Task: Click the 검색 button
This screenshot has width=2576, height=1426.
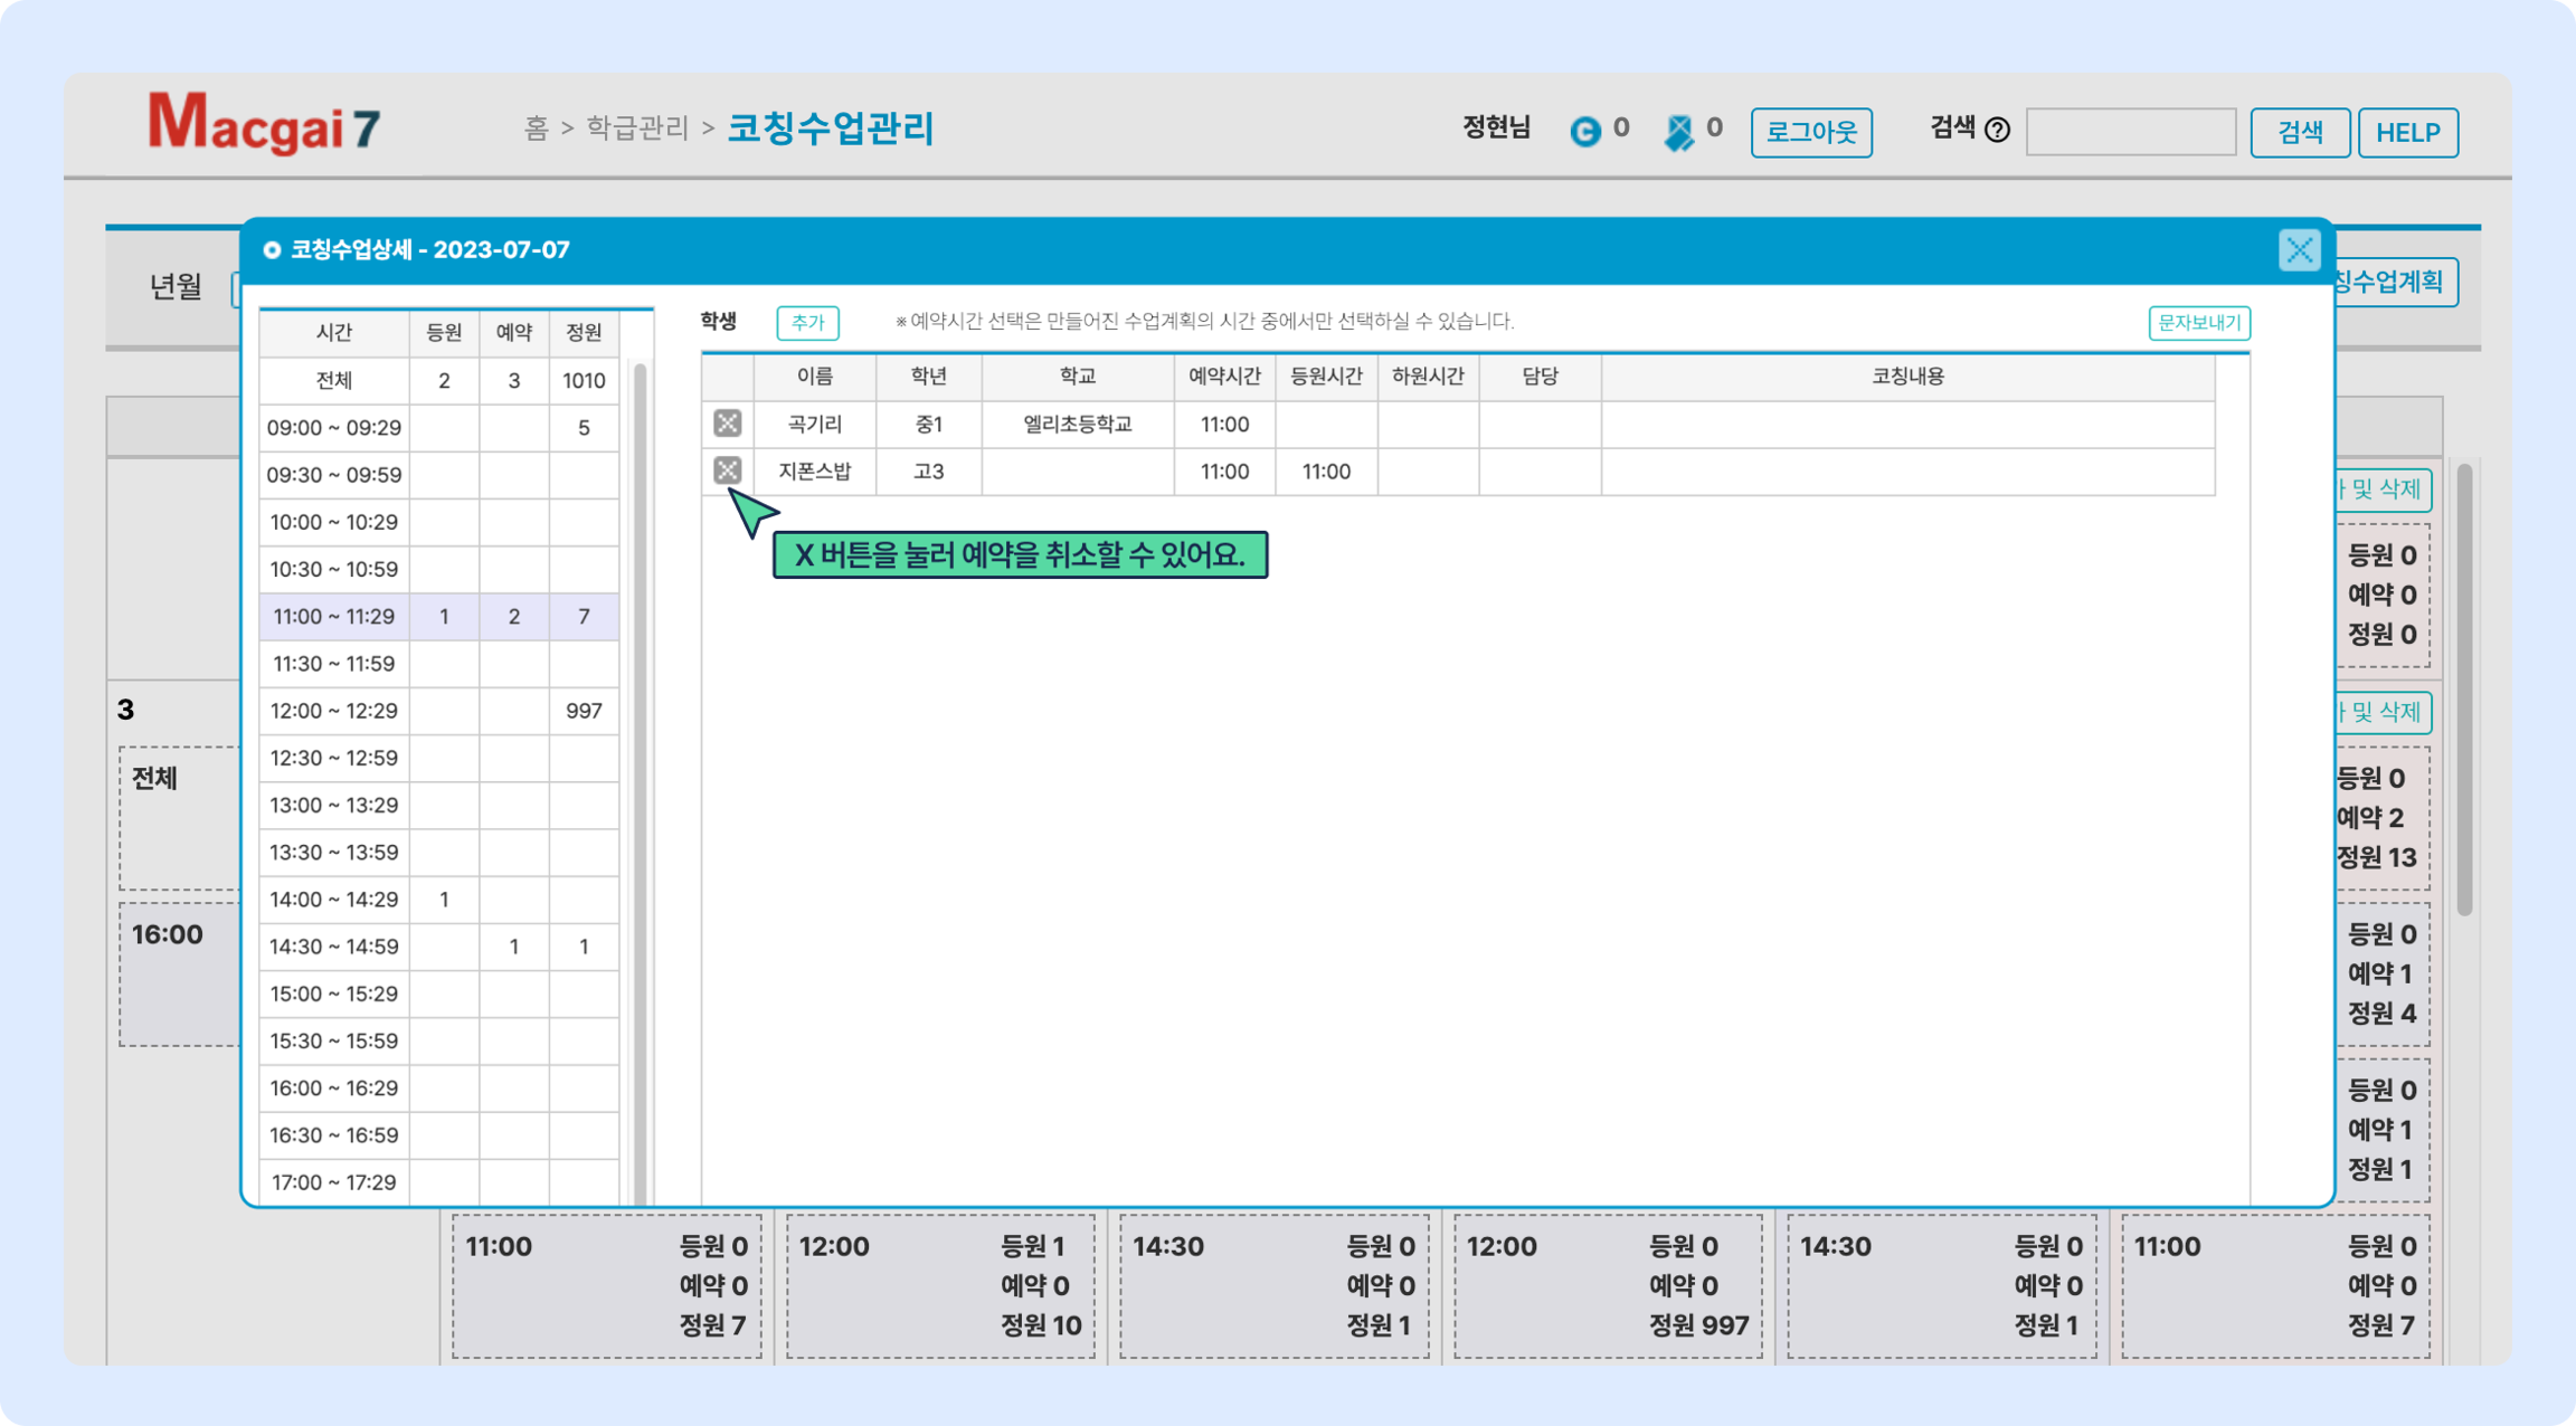Action: (x=2299, y=132)
